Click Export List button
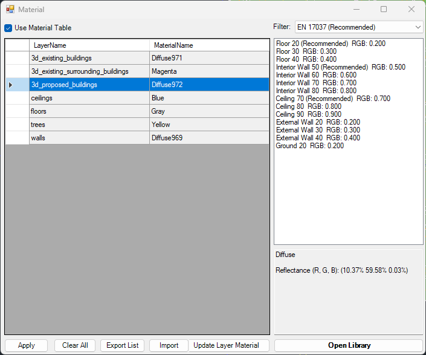 pyautogui.click(x=122, y=345)
